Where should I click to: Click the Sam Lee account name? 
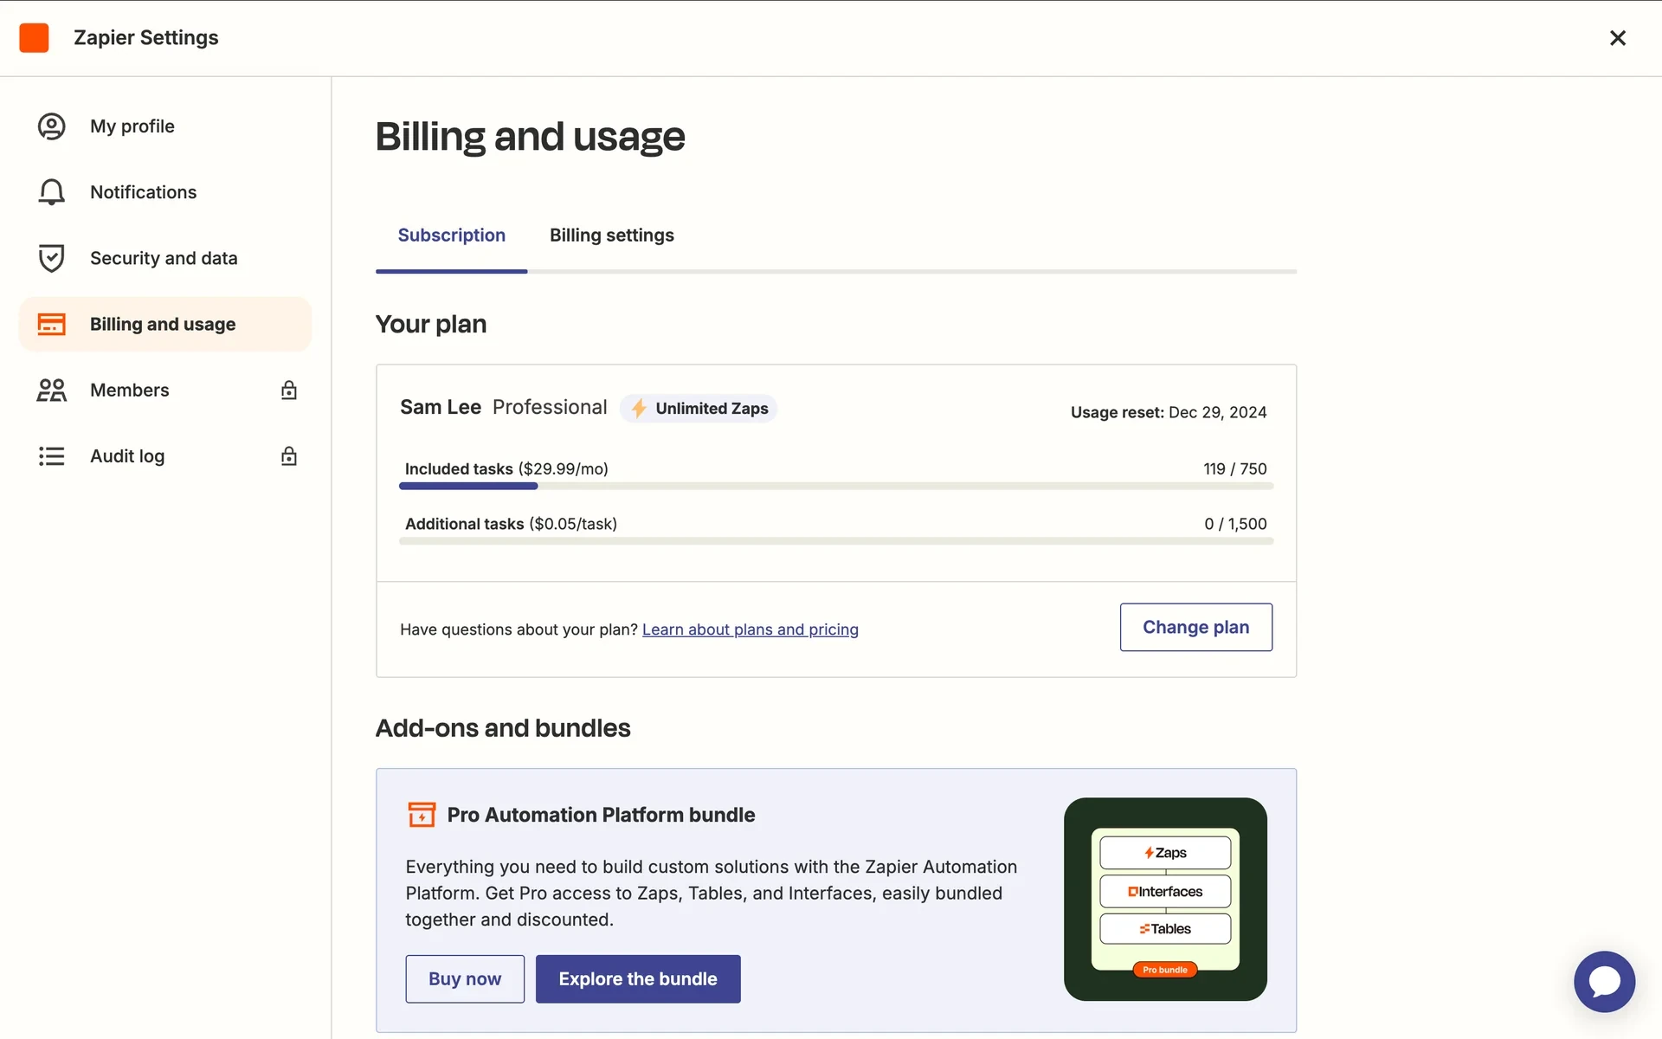click(441, 407)
